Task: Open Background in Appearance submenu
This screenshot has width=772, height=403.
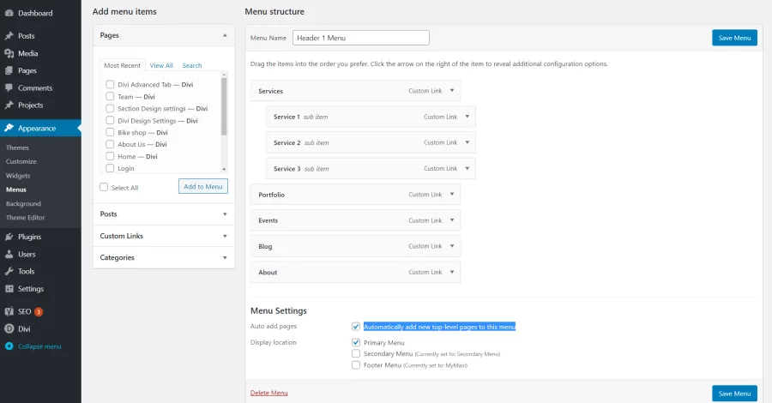Action: tap(23, 204)
